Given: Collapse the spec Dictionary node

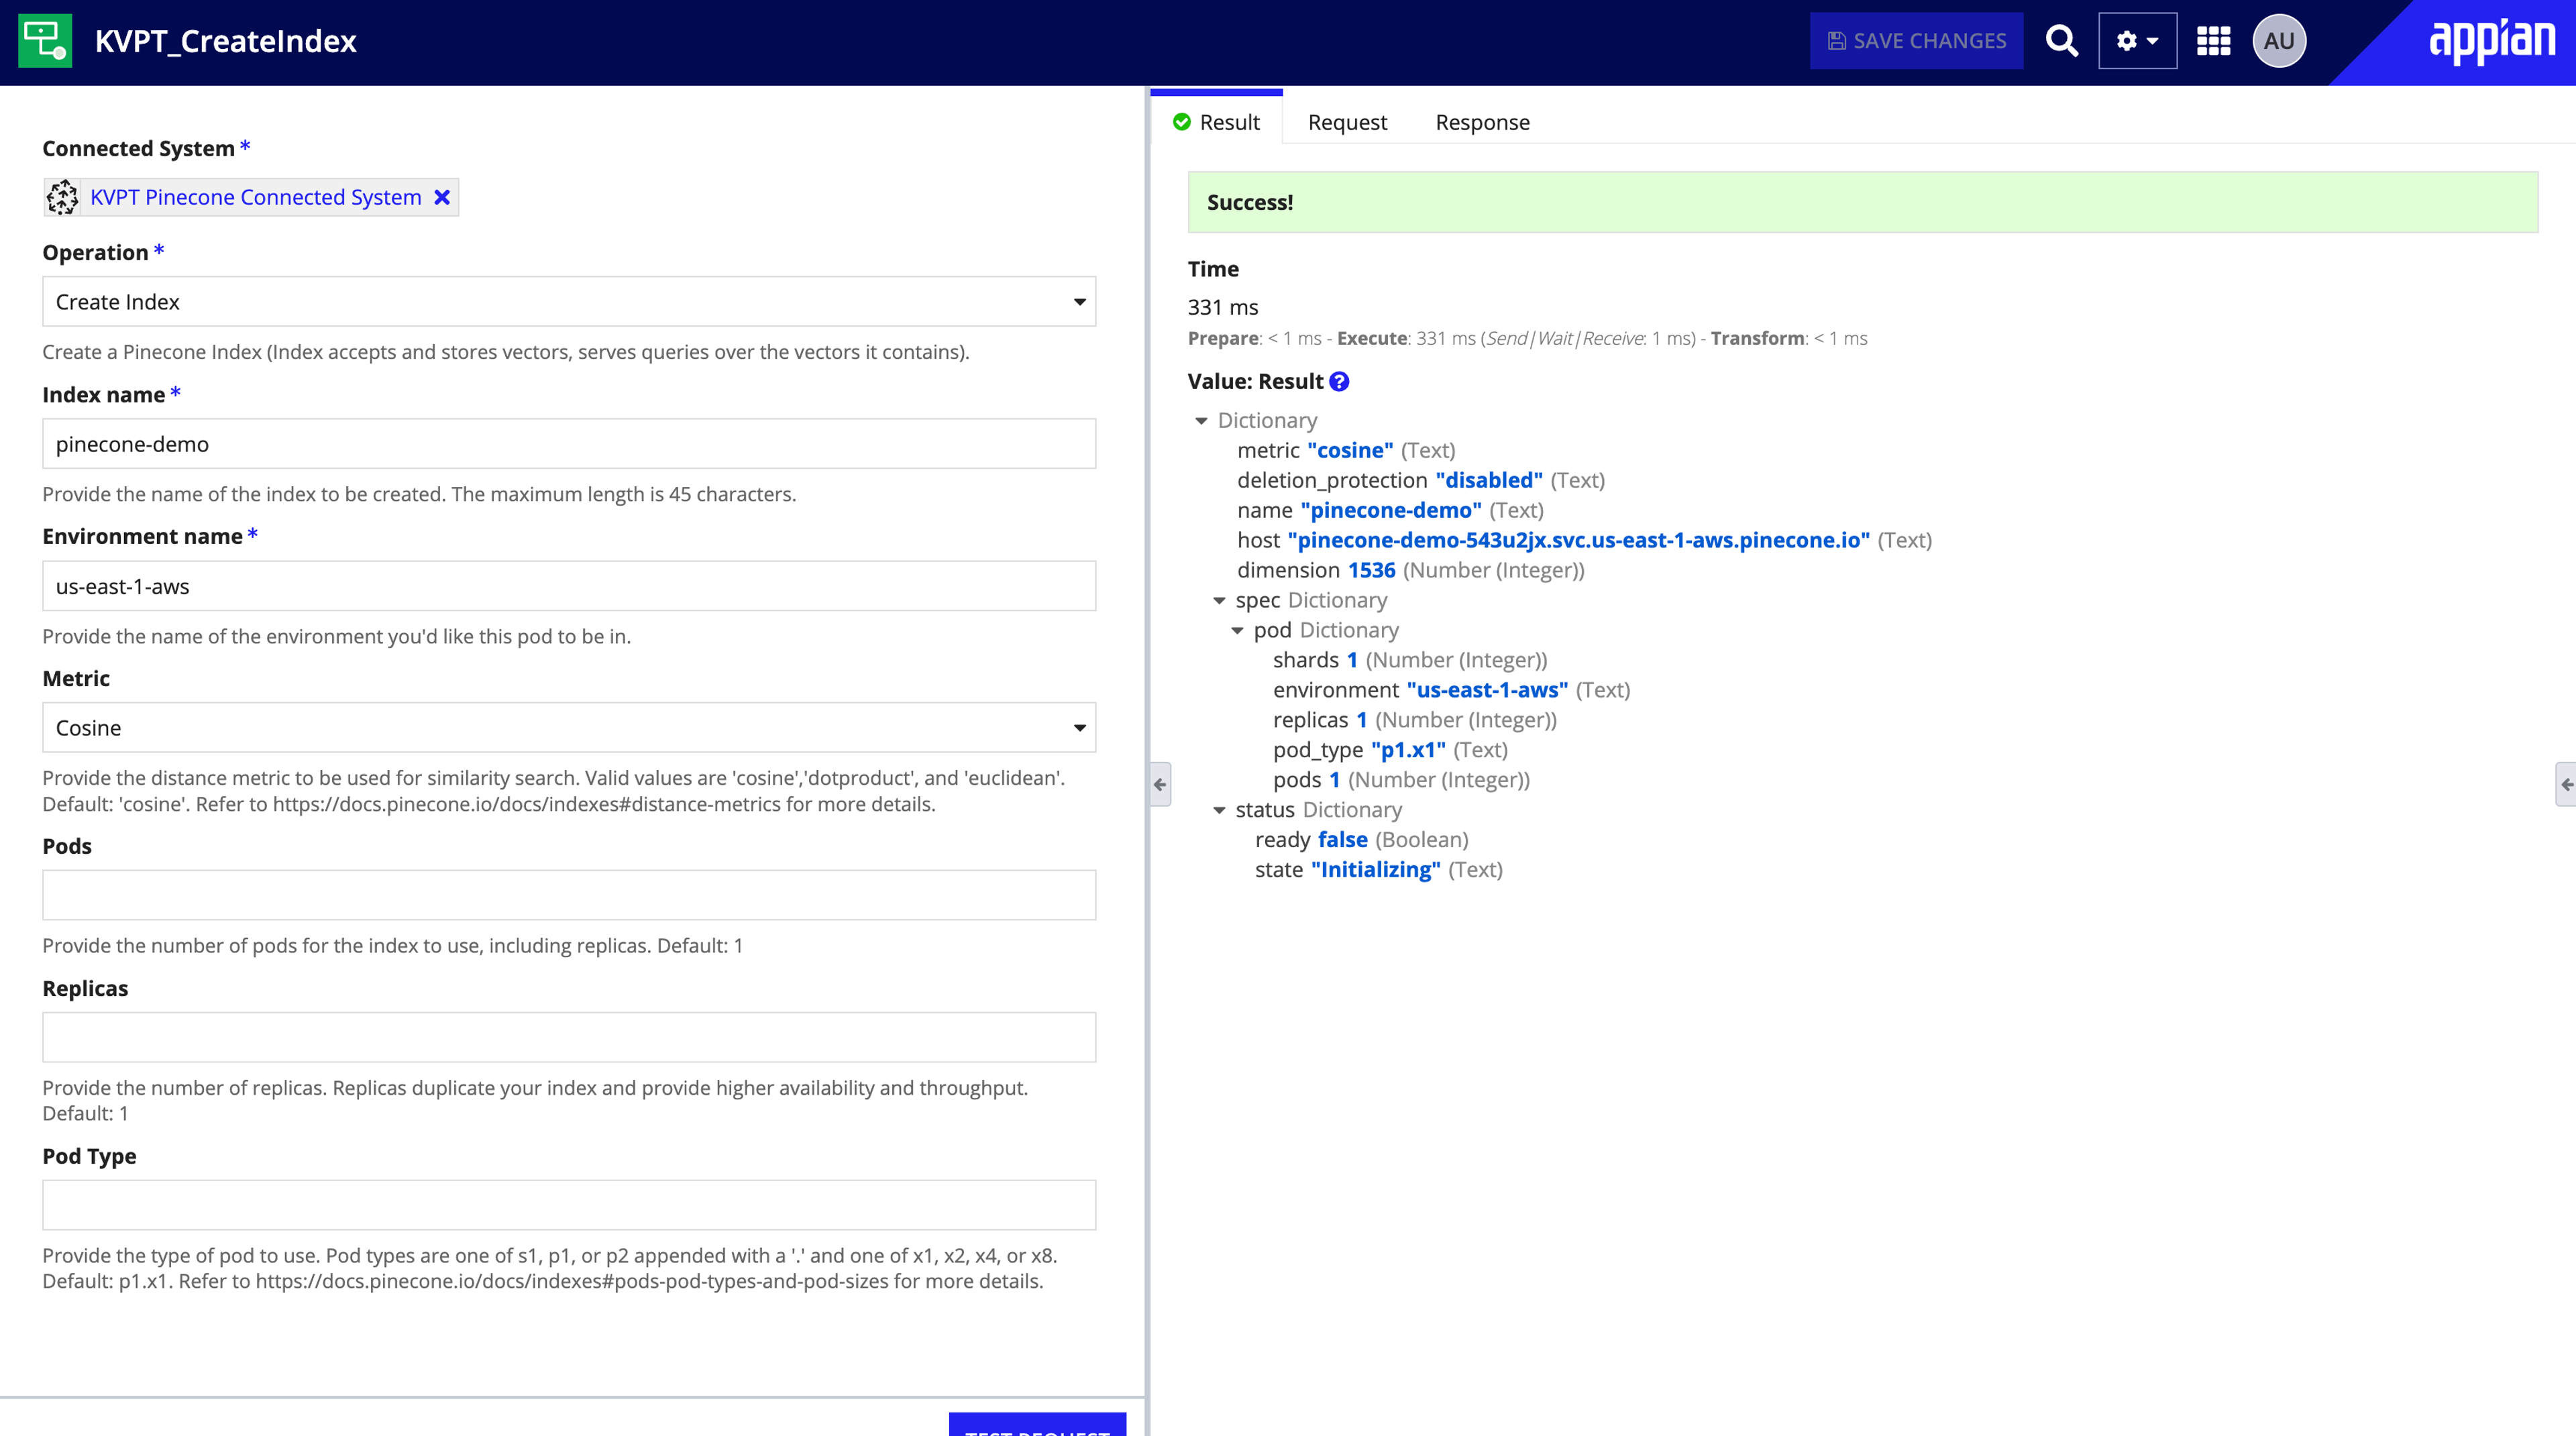Looking at the screenshot, I should [1219, 601].
